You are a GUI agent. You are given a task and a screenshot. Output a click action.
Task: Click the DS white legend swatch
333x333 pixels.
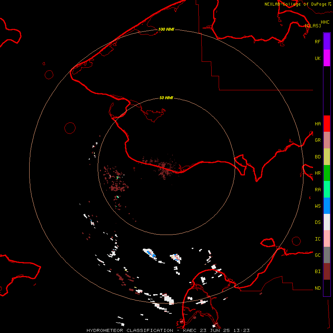[327, 222]
